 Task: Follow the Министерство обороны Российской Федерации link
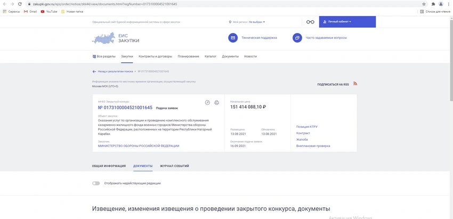click(x=139, y=145)
